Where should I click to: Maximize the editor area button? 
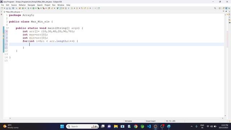click(226, 11)
